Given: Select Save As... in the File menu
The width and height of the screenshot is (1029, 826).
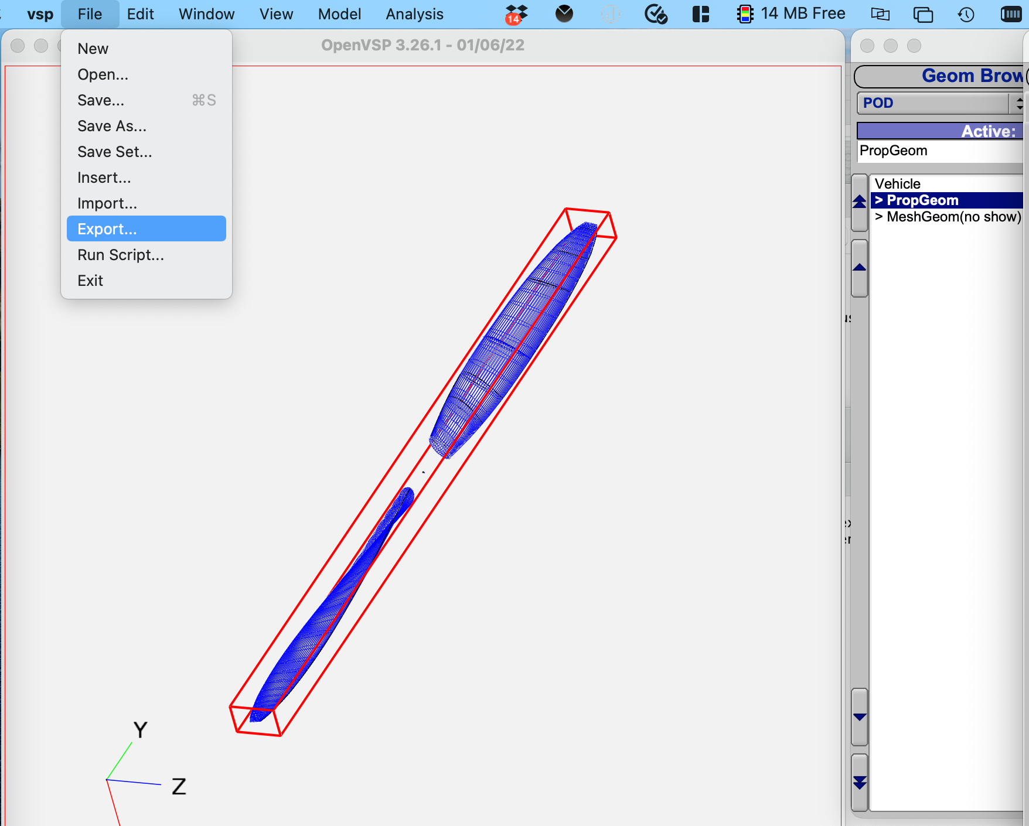Looking at the screenshot, I should [112, 126].
